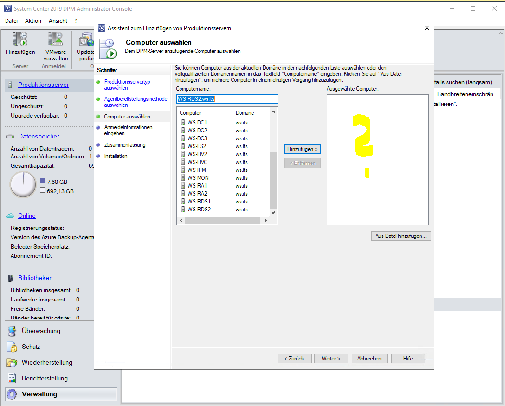505x406 pixels.
Task: Click the DPM console app icon in the title bar
Action: coord(8,9)
